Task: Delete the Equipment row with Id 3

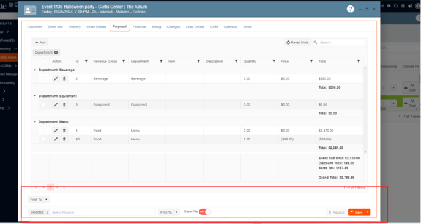Action: pyautogui.click(x=64, y=104)
